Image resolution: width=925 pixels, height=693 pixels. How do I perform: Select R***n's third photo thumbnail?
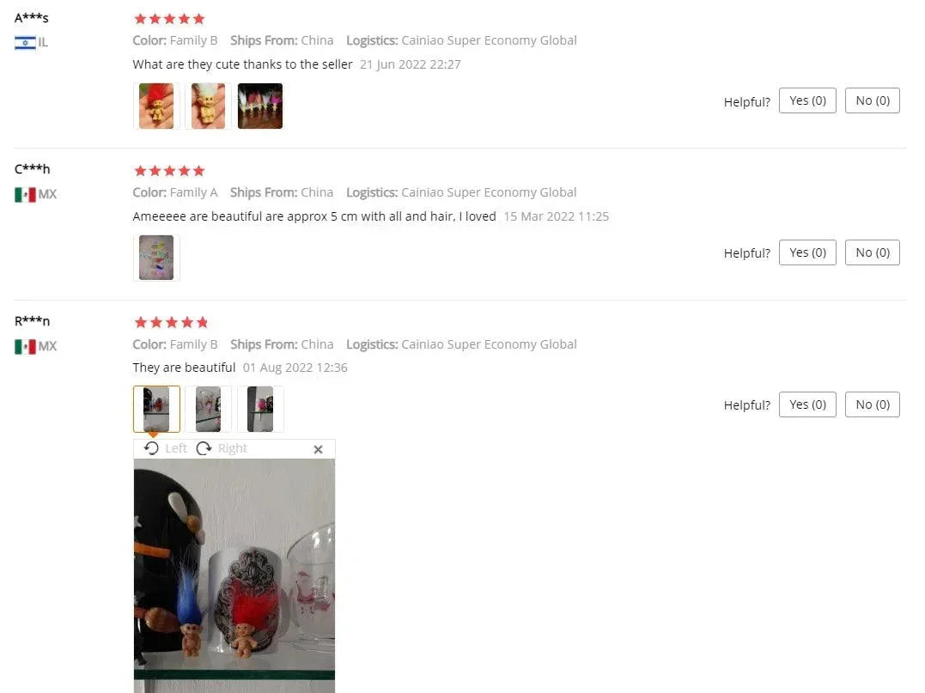(260, 409)
